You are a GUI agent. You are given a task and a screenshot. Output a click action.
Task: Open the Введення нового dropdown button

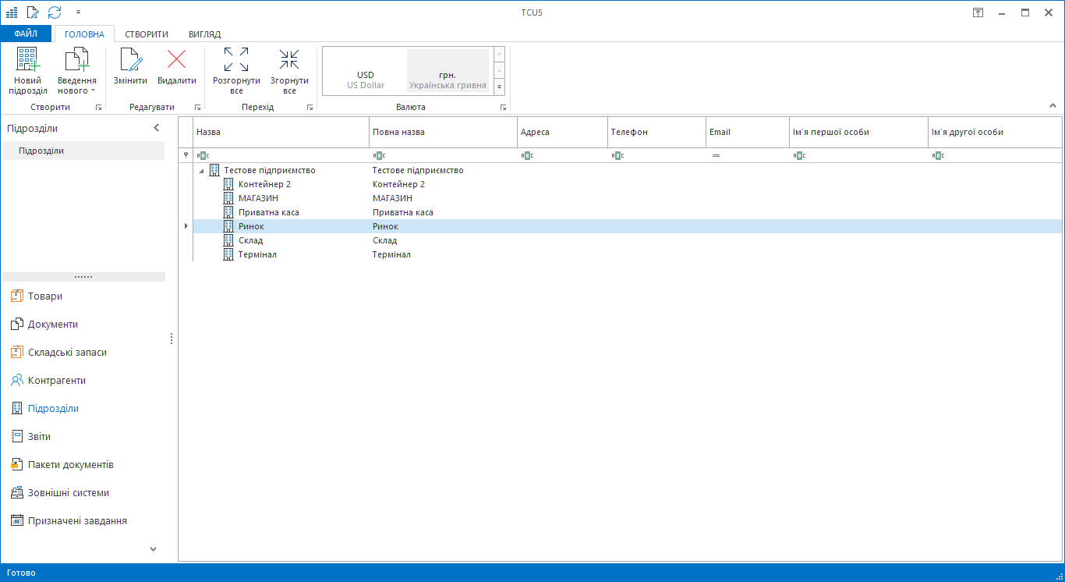pos(77,71)
